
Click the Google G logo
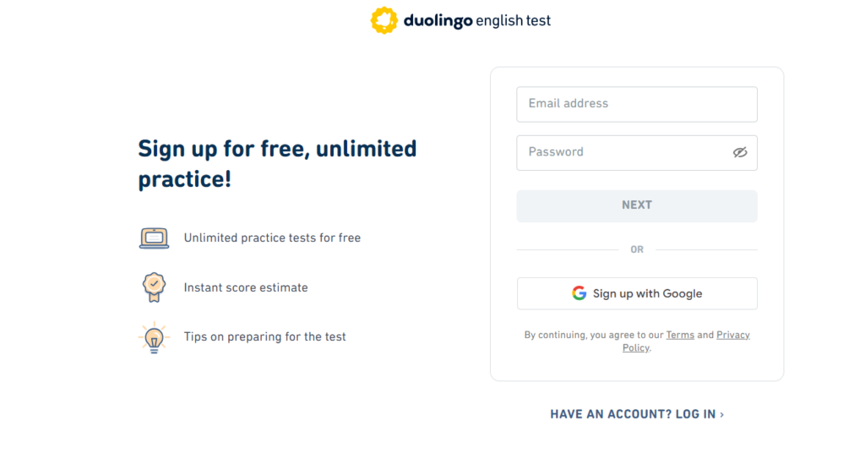click(x=579, y=293)
